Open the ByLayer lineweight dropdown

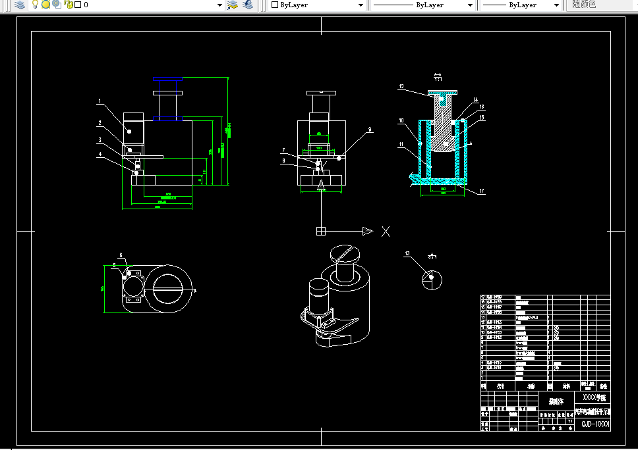pos(521,5)
